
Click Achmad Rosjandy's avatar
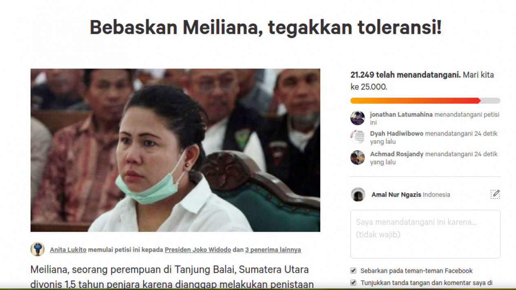point(358,157)
